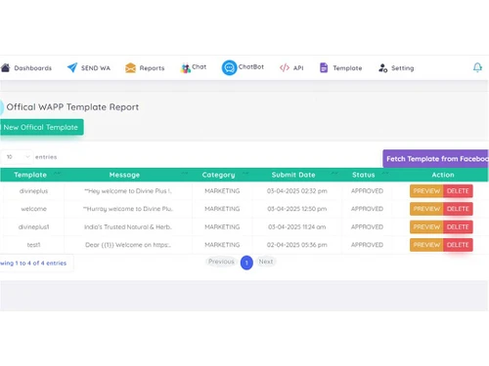Click Fetch Template from Facebook button
The height and width of the screenshot is (366, 489).
(435, 159)
